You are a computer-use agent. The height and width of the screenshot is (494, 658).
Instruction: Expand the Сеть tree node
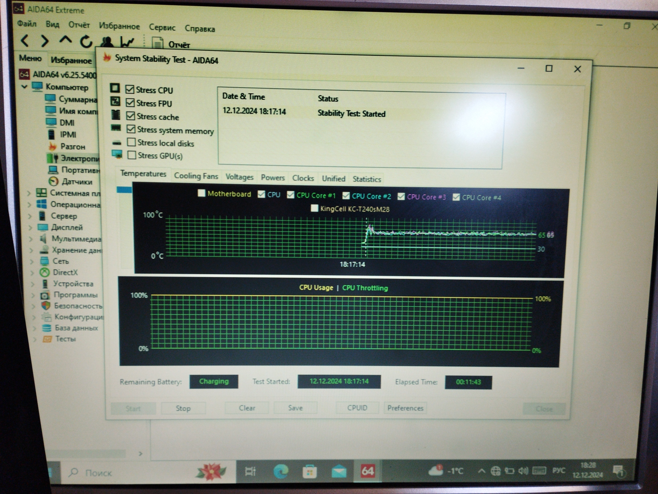click(32, 261)
